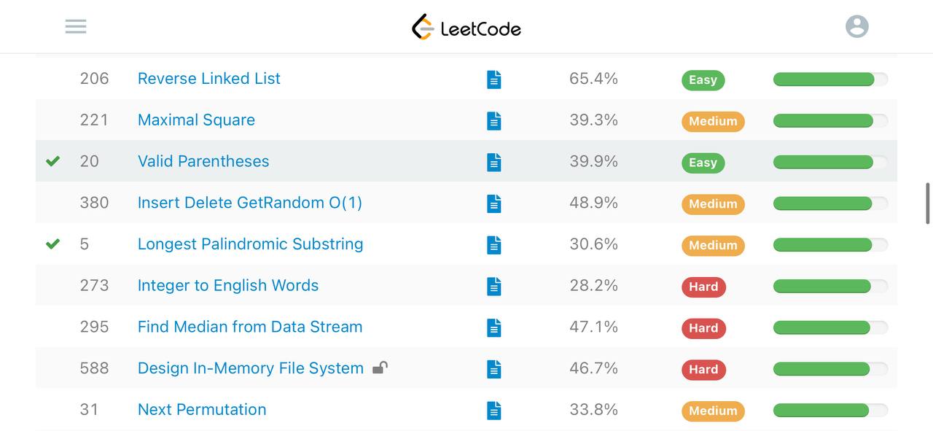933x431 pixels.
Task: Open solution icon for Find Median from Data Stream
Action: click(x=494, y=327)
